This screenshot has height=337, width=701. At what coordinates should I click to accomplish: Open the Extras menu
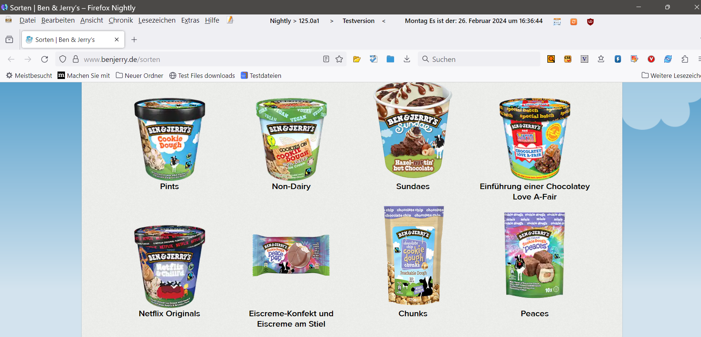click(190, 20)
